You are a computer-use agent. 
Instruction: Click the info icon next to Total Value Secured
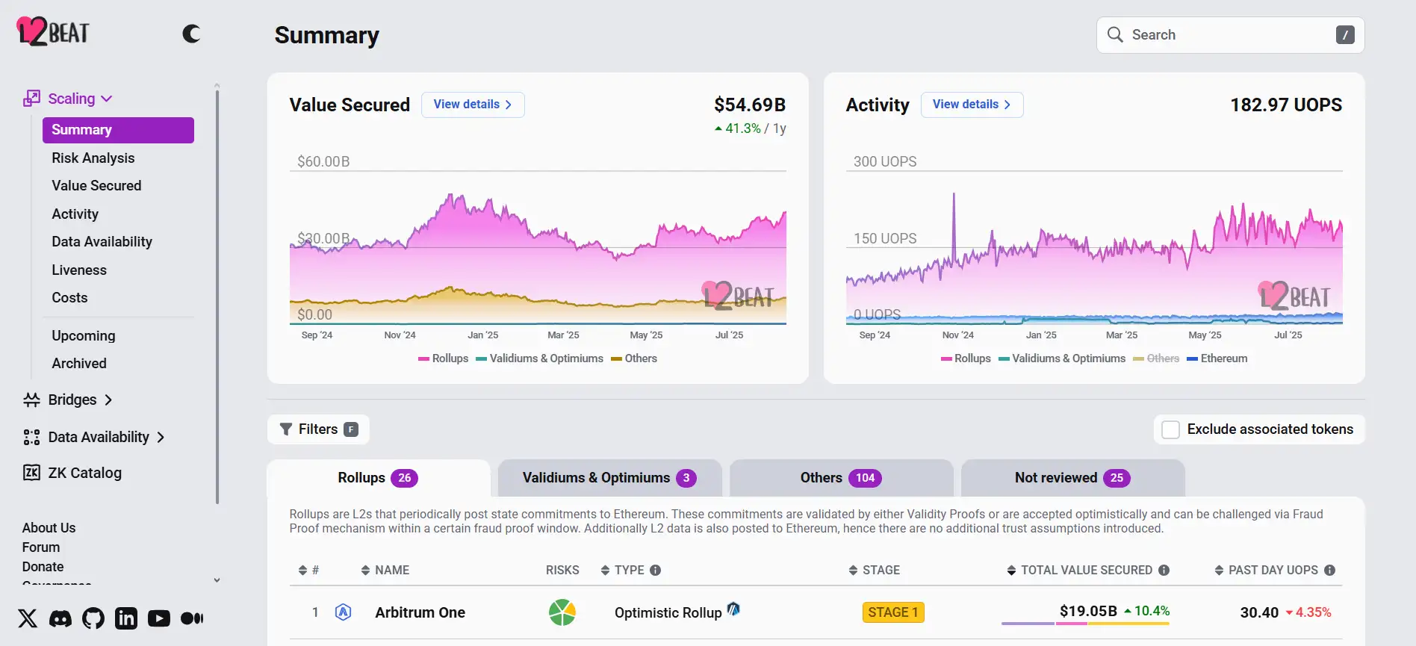(1164, 570)
